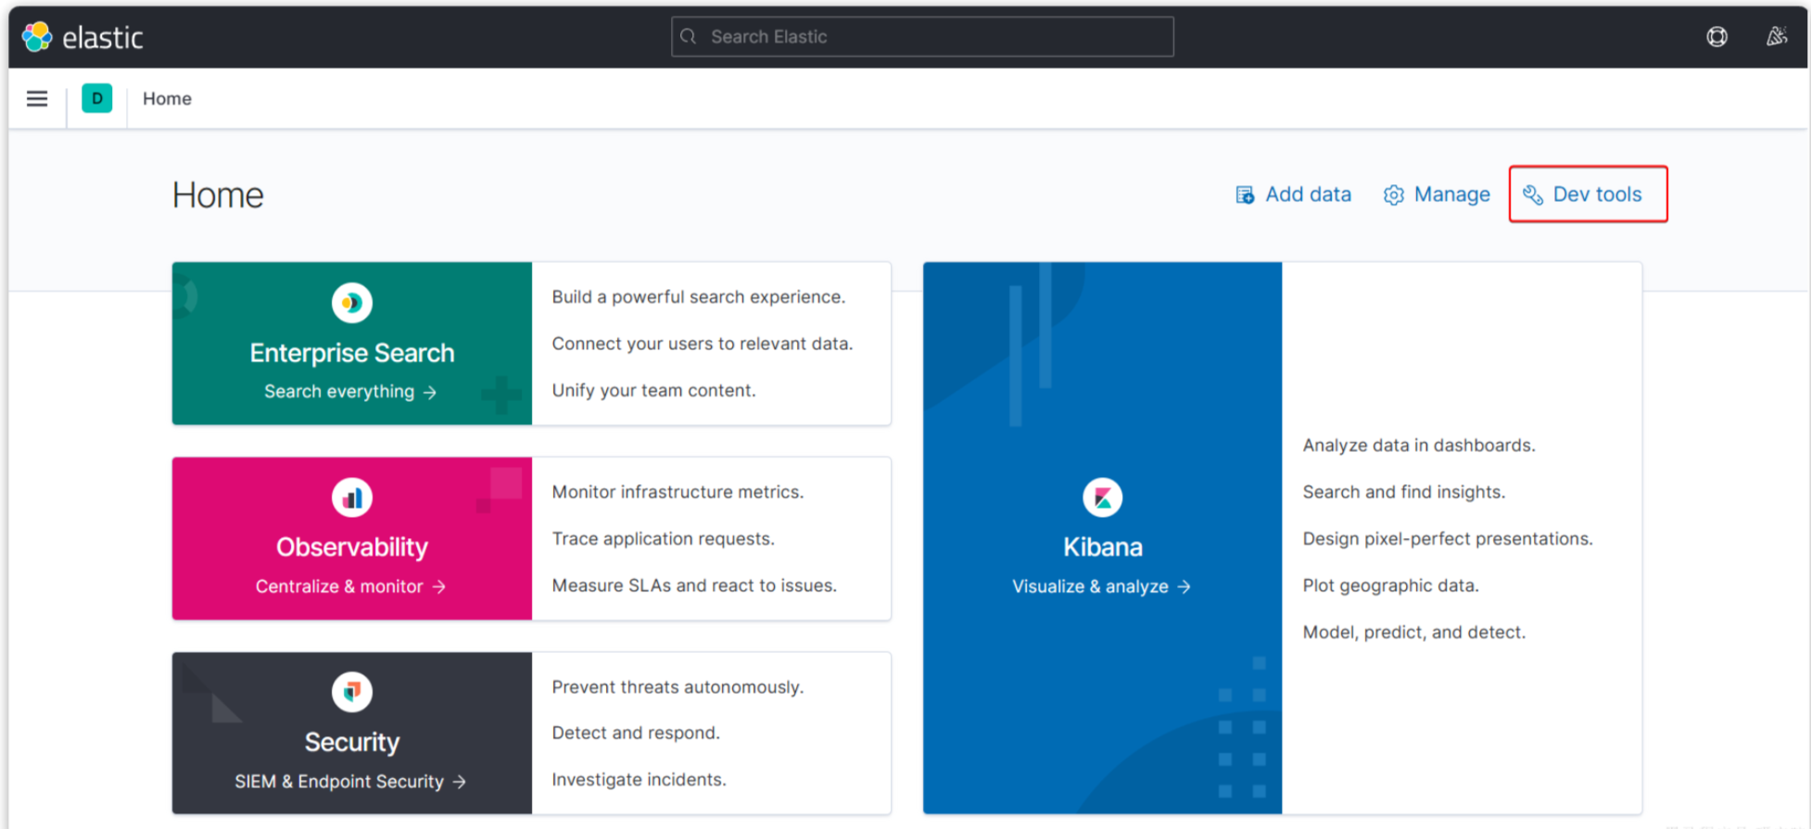
Task: Click 'Investigate incidents.' text
Action: (639, 780)
